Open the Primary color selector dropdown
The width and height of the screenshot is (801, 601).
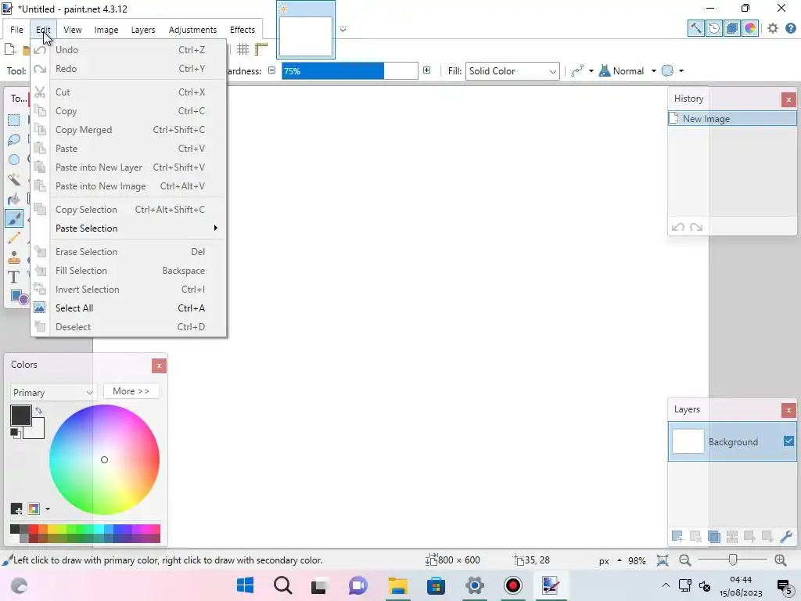pyautogui.click(x=52, y=393)
